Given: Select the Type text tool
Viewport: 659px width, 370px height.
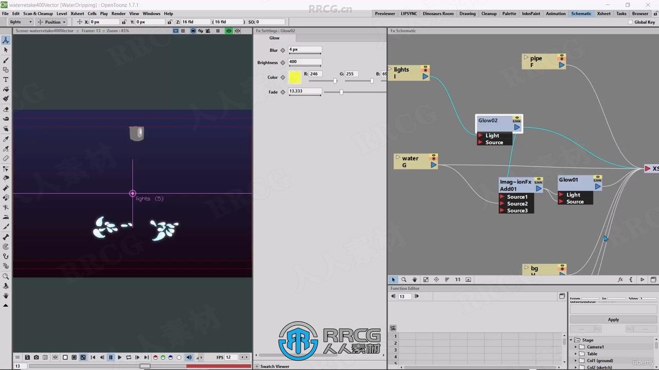Looking at the screenshot, I should pos(6,80).
